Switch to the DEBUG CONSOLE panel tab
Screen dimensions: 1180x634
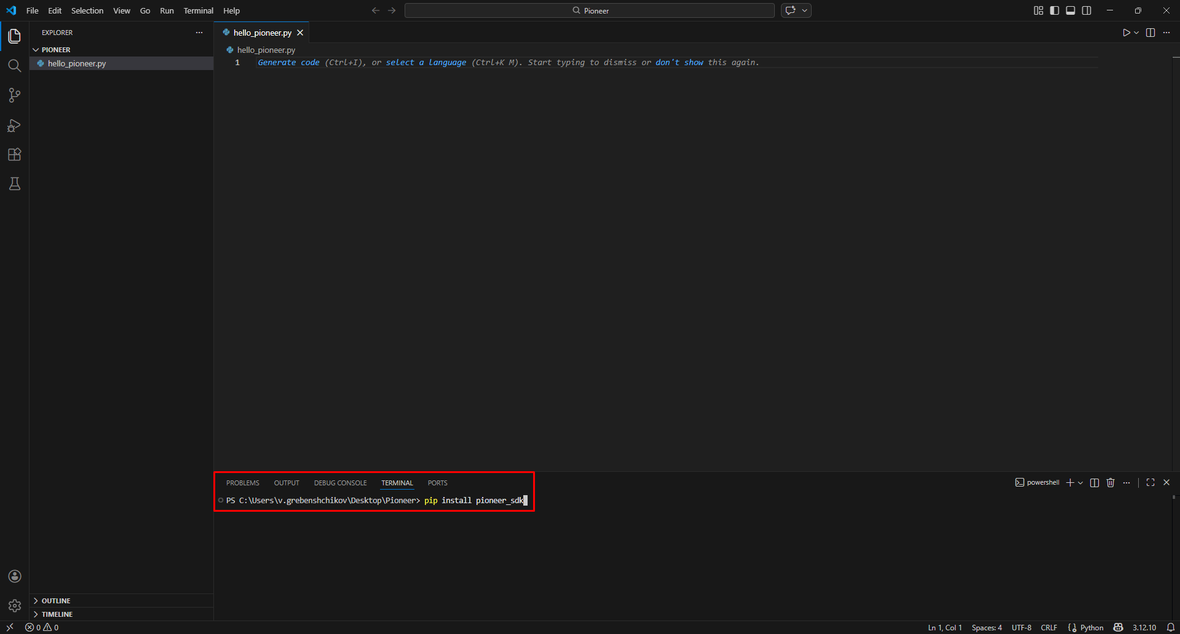click(340, 483)
